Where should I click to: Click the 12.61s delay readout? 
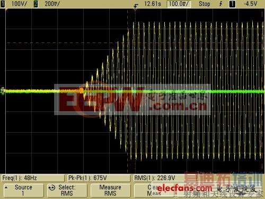(x=153, y=4)
